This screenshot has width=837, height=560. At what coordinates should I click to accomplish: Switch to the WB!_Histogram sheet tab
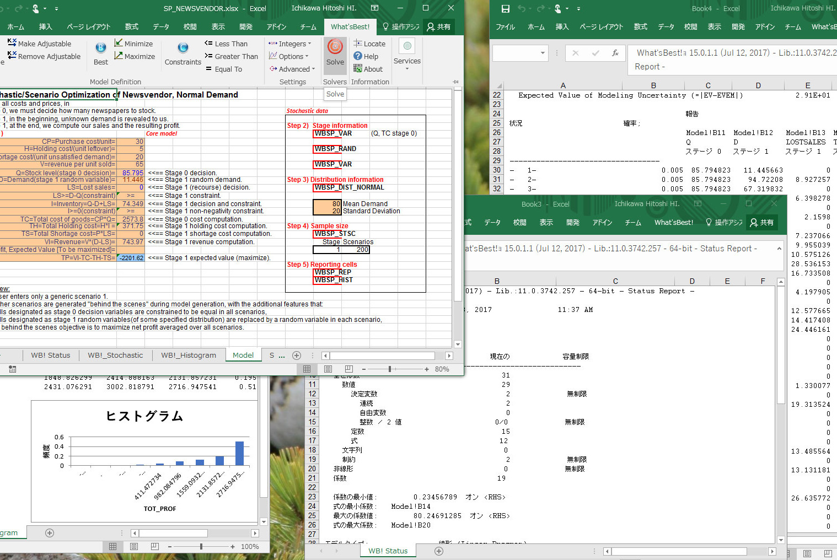coord(189,356)
